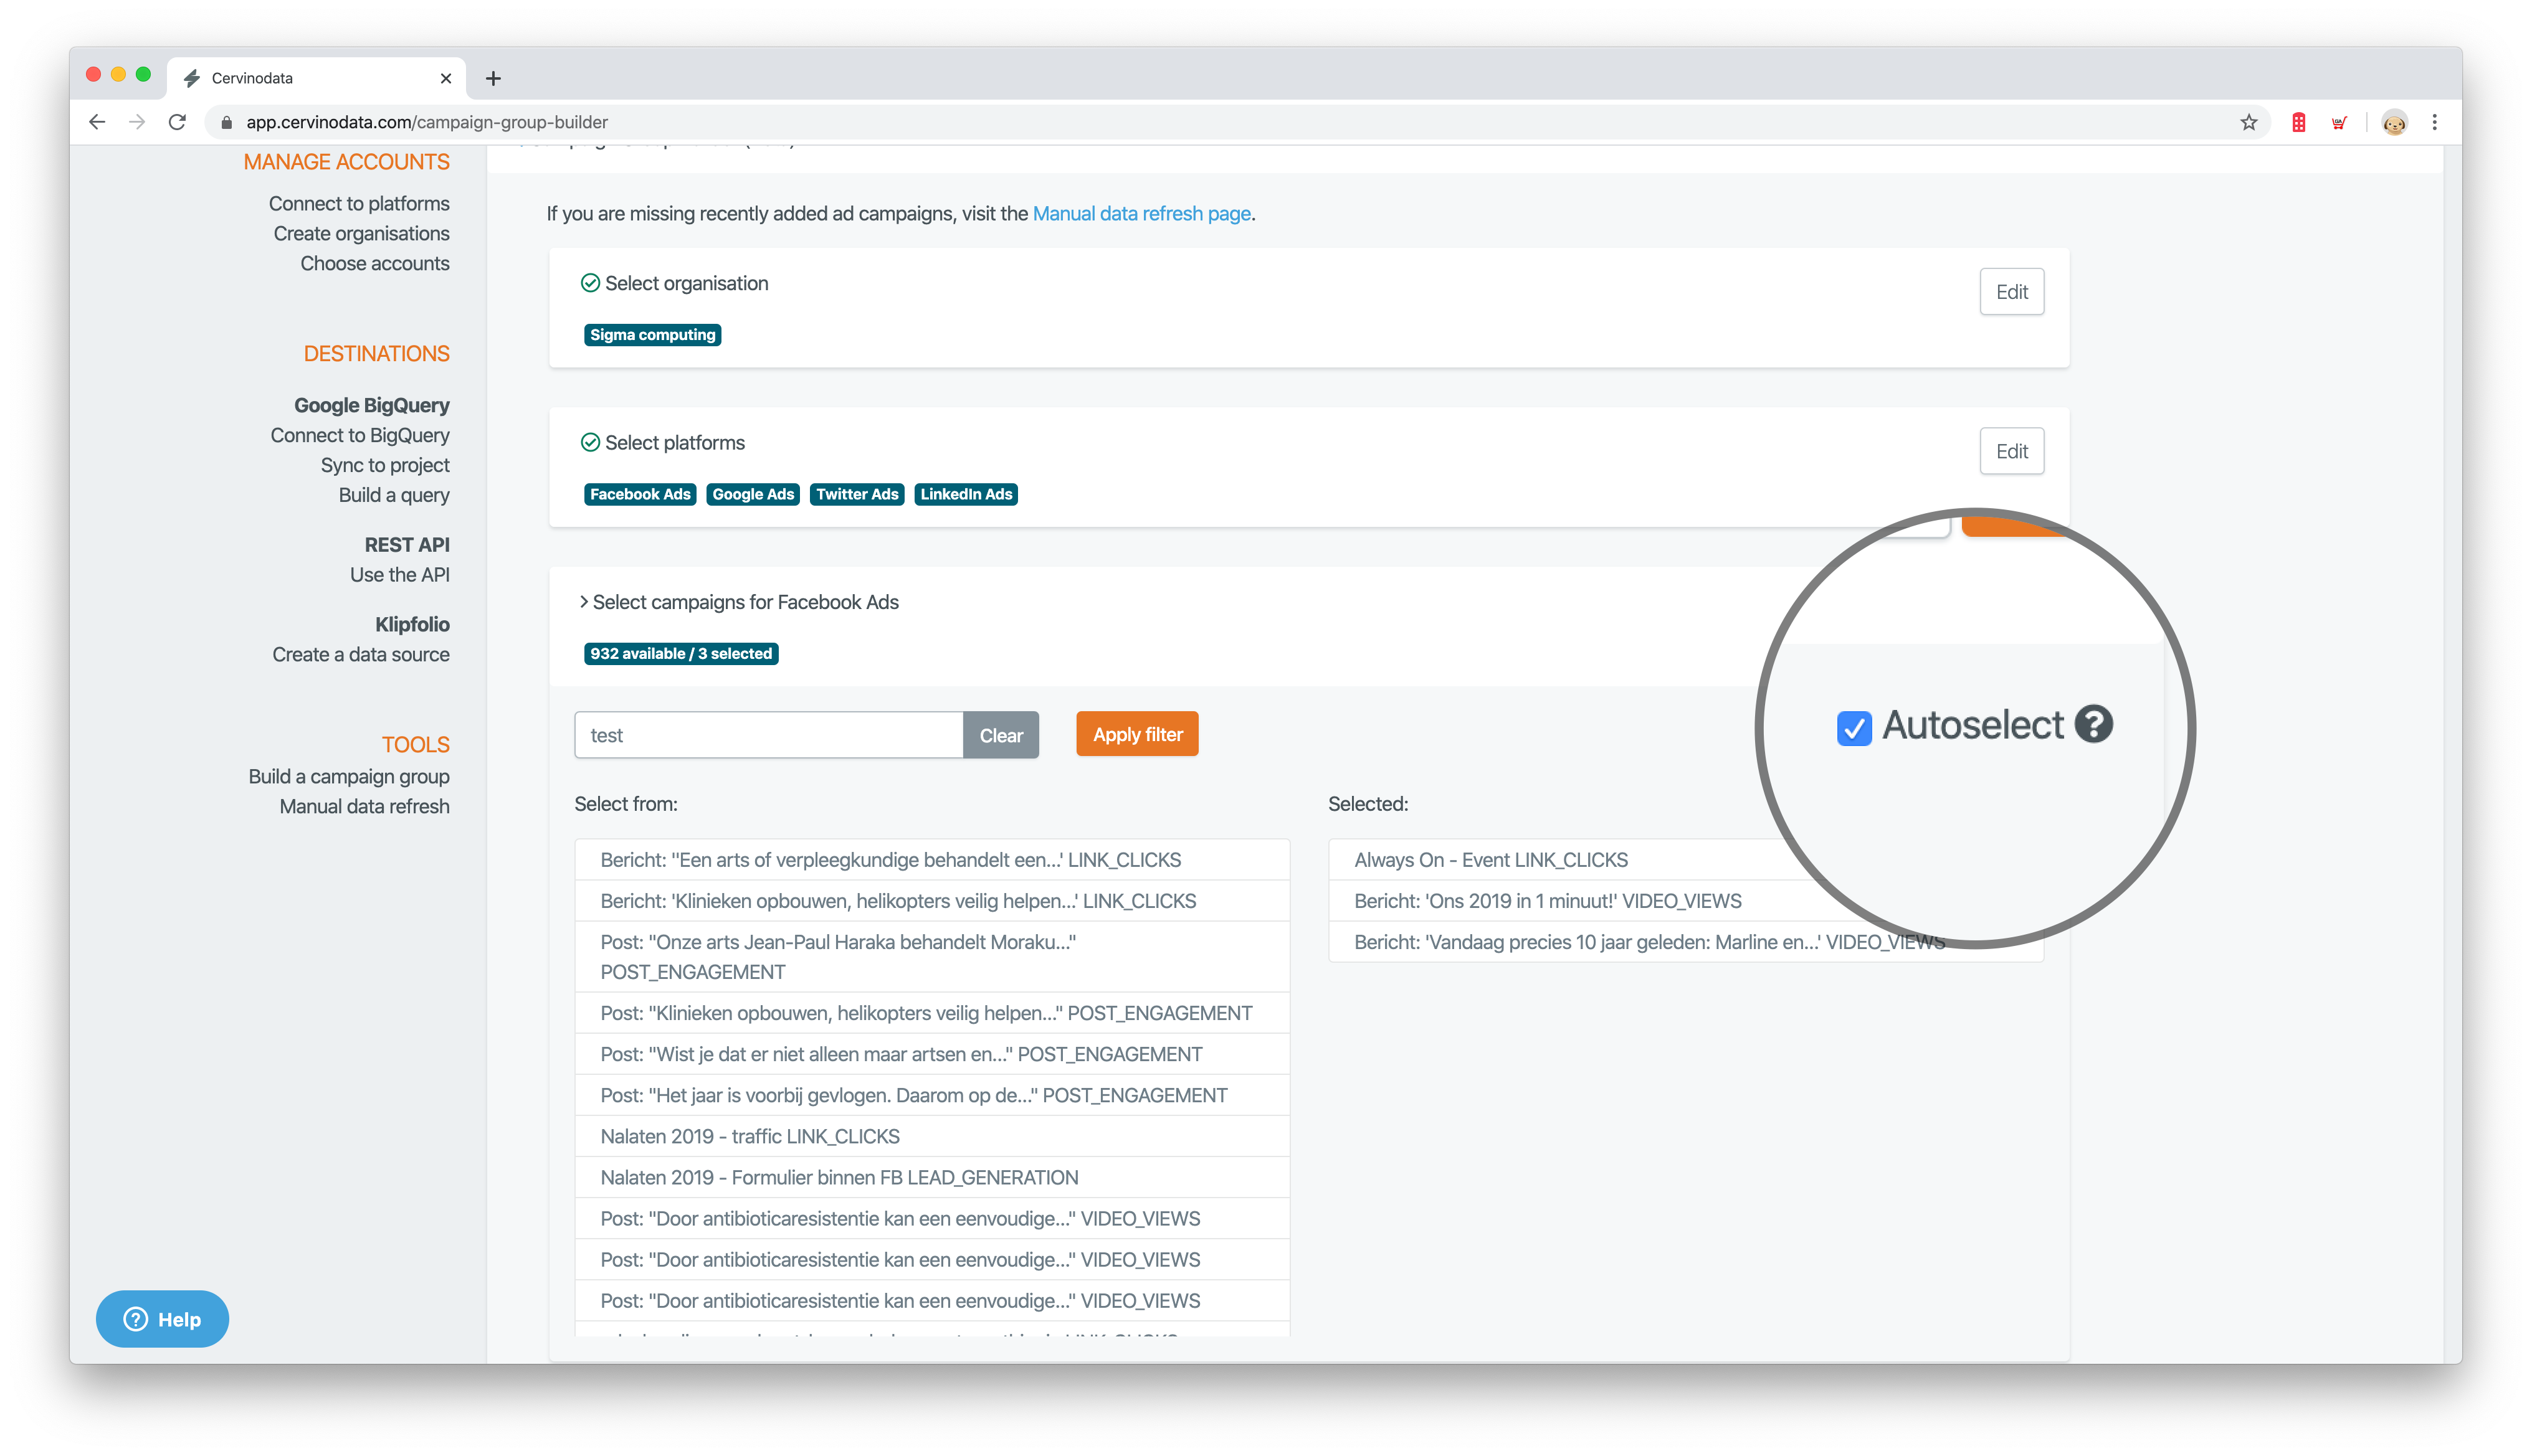Select Nalaten 2019 - traffic LINK_CLICKS campaign
The image size is (2532, 1456).
931,1136
